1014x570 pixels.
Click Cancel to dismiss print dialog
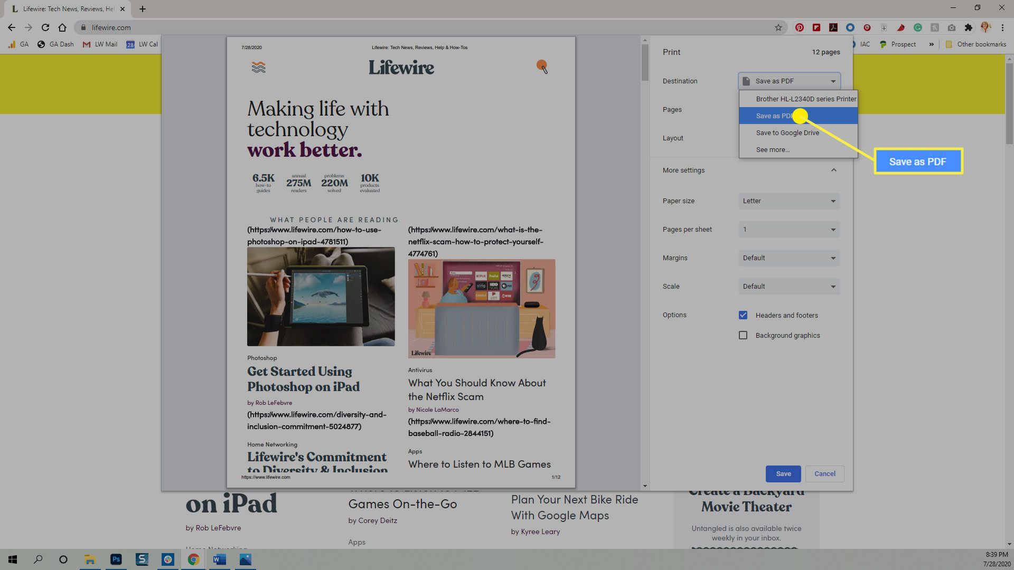point(824,473)
